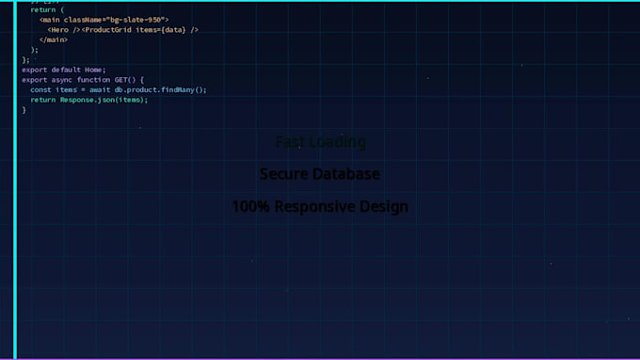
Task: Click code line 'export async function GET() {'
Action: 83,80
